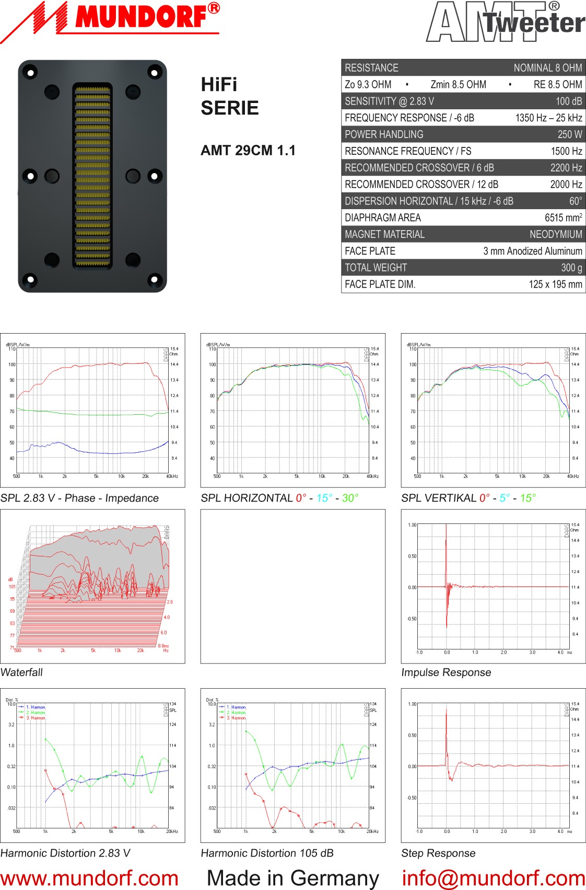Click the SPL Phase Impedance chart
Screen dimensions: 586x890
click(x=92, y=410)
